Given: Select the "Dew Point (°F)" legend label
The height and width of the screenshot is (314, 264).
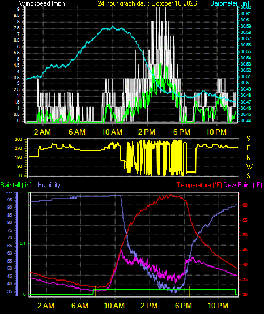Looking at the screenshot, I should click(242, 185).
